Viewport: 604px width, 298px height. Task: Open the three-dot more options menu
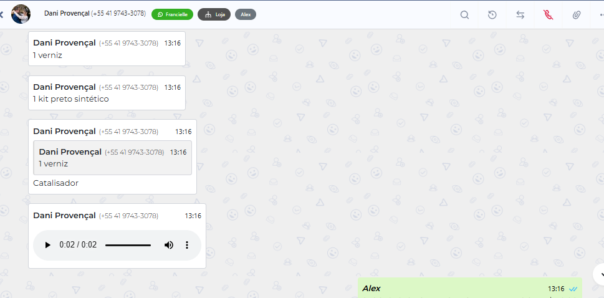[x=600, y=15]
